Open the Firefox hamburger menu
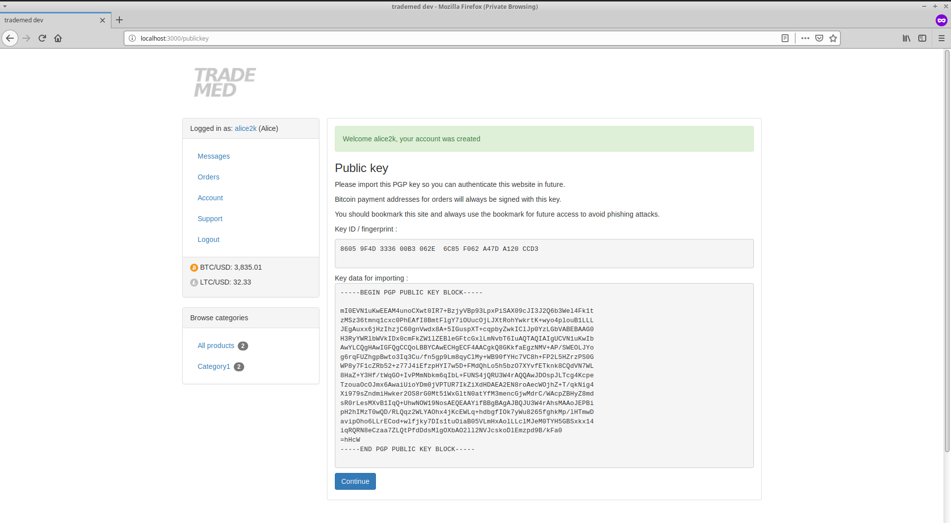The image size is (951, 523). coord(942,38)
